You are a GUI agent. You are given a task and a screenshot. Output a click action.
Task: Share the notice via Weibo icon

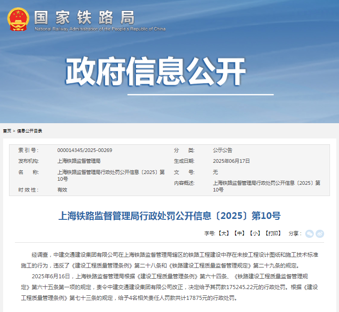click(x=320, y=233)
